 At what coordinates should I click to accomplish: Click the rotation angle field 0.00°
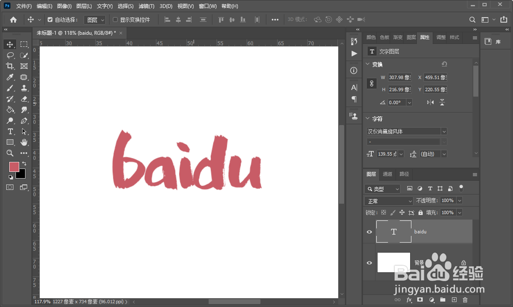coord(396,102)
